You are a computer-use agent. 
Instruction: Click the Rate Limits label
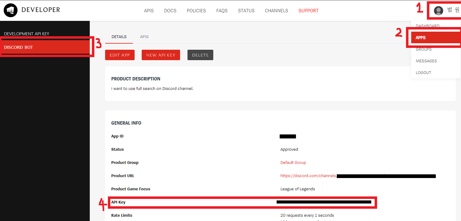tap(122, 215)
